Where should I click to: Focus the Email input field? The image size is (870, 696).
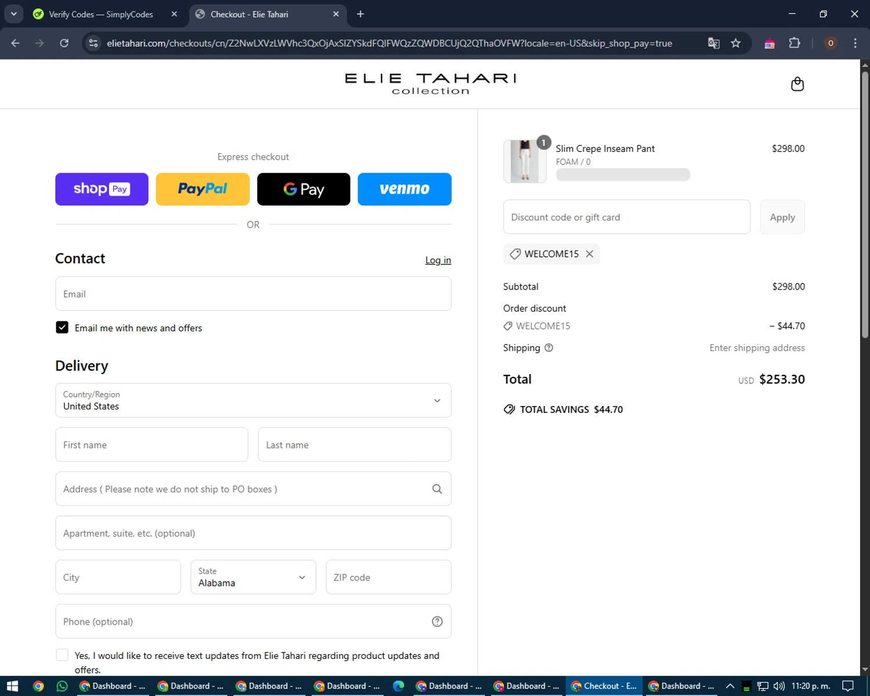[253, 293]
